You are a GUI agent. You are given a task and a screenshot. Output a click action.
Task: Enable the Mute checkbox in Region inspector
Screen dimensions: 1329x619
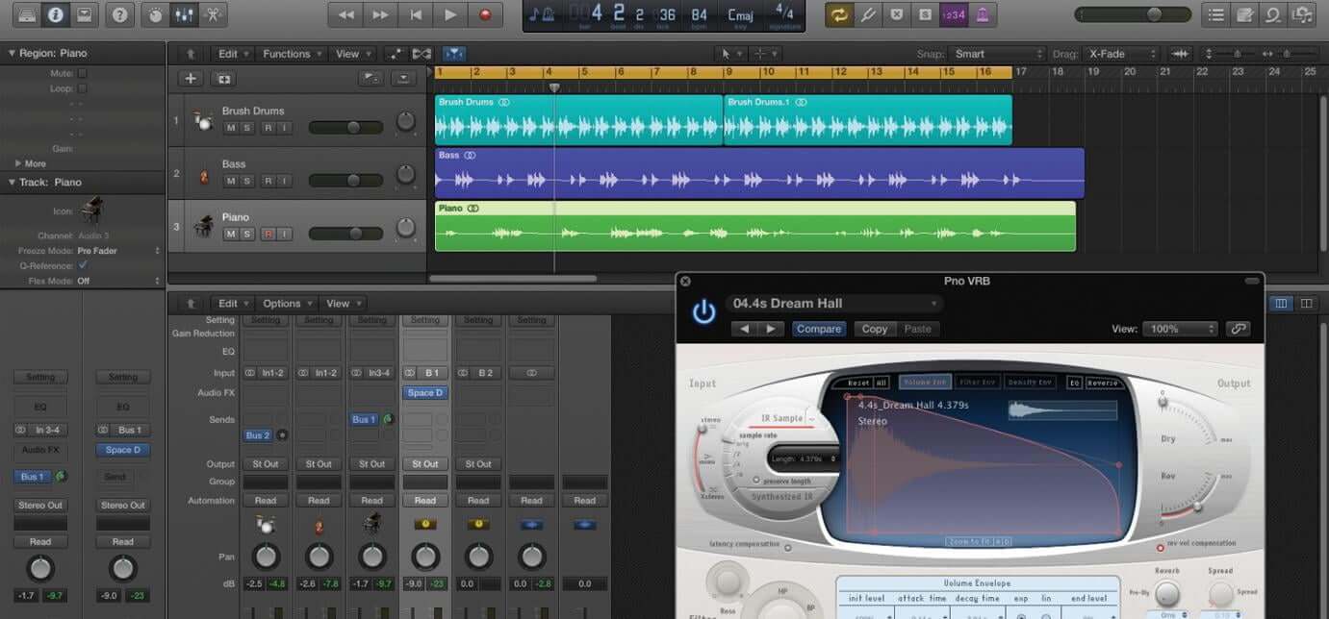pos(83,73)
